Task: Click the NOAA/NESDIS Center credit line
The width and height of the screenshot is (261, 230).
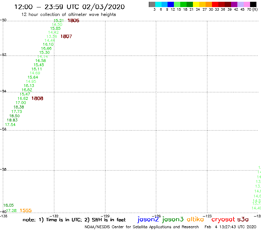Action: (x=142, y=227)
